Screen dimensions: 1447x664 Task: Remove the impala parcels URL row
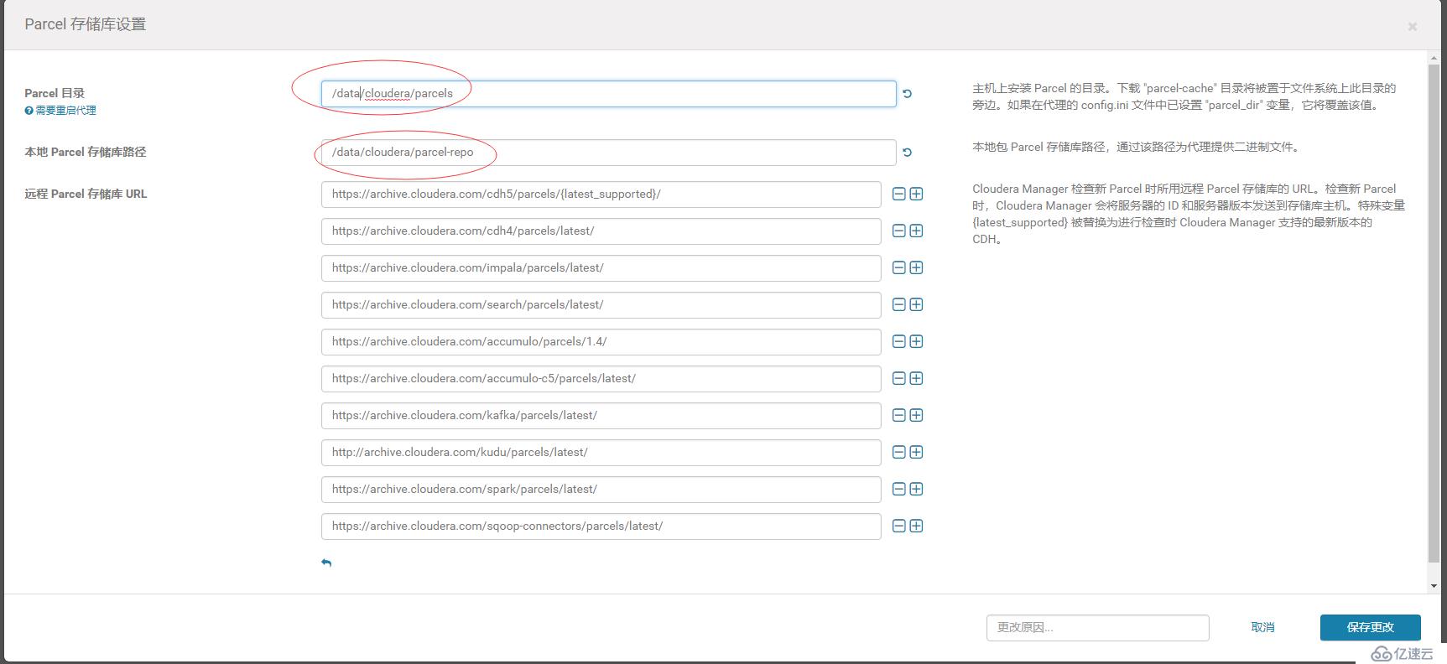[x=898, y=267]
